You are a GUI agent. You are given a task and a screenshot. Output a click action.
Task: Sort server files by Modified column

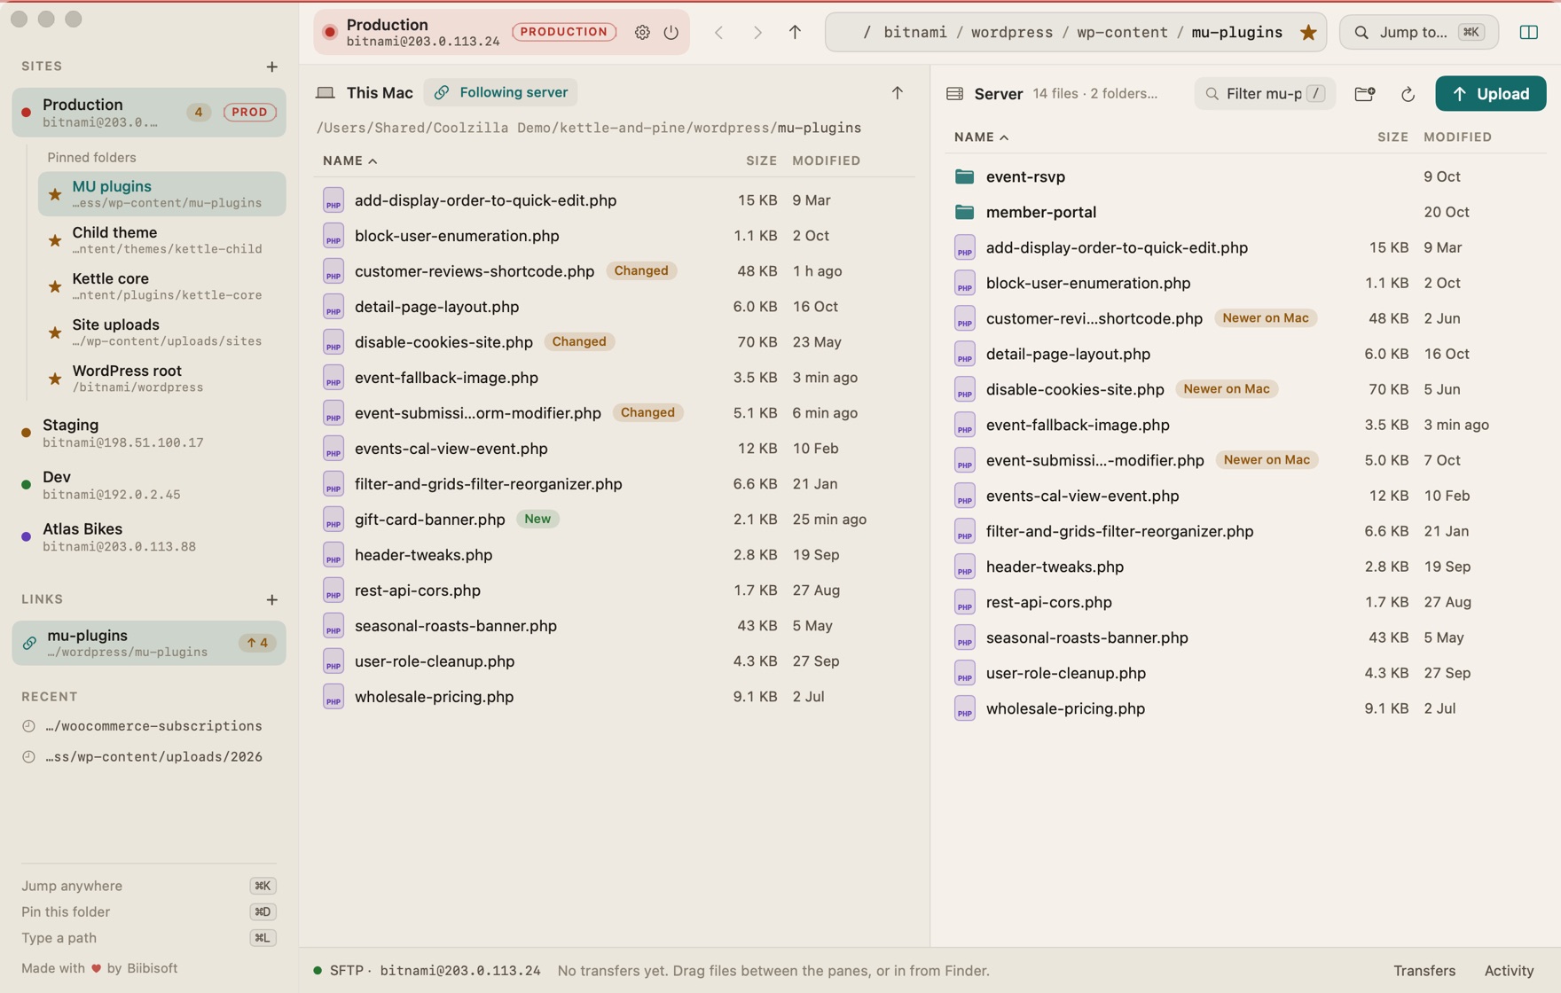tap(1457, 137)
